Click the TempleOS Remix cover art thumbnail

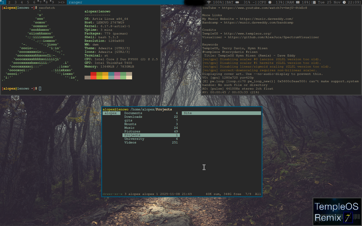coord(337,212)
